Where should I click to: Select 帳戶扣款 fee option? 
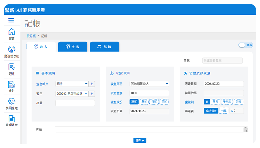(x=211, y=111)
